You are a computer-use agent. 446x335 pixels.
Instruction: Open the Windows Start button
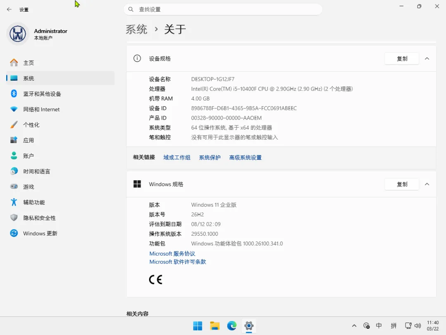[x=197, y=326]
